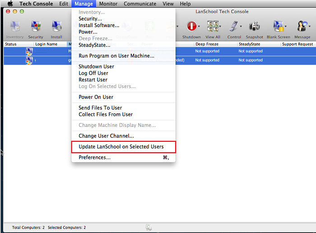Expand the Message dropdown arrow
Screen dimensions: 316x233
click(x=310, y=26)
